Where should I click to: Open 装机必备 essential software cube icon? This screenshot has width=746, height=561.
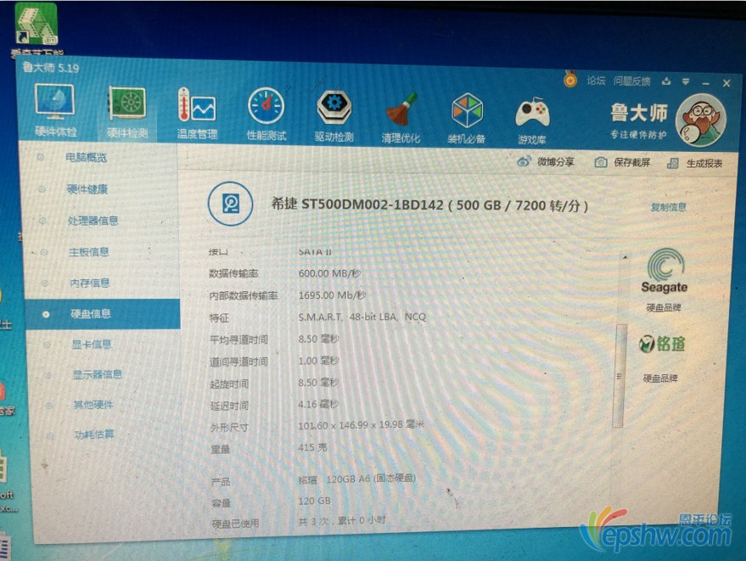[466, 119]
